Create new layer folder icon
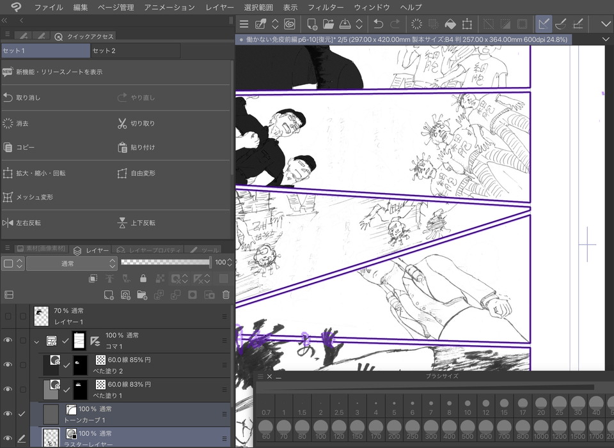The height and width of the screenshot is (448, 614). [142, 295]
